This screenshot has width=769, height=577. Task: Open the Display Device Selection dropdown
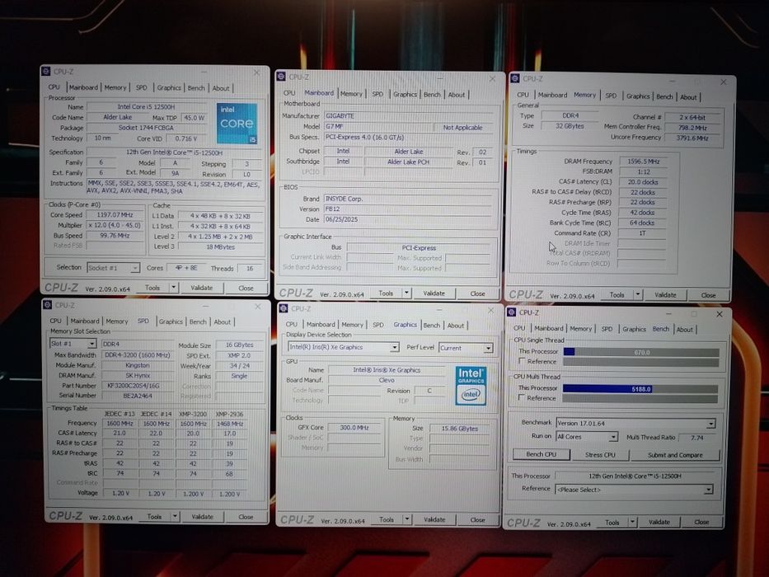344,347
